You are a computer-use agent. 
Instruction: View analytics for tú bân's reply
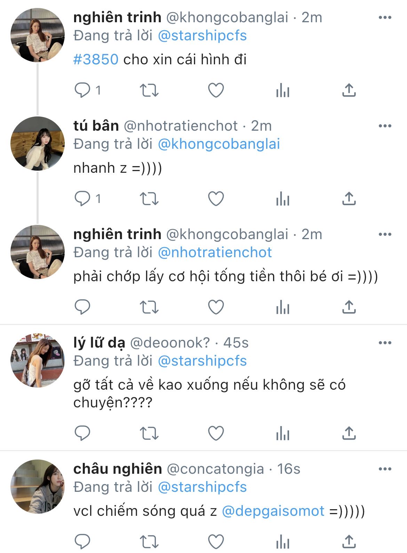282,199
